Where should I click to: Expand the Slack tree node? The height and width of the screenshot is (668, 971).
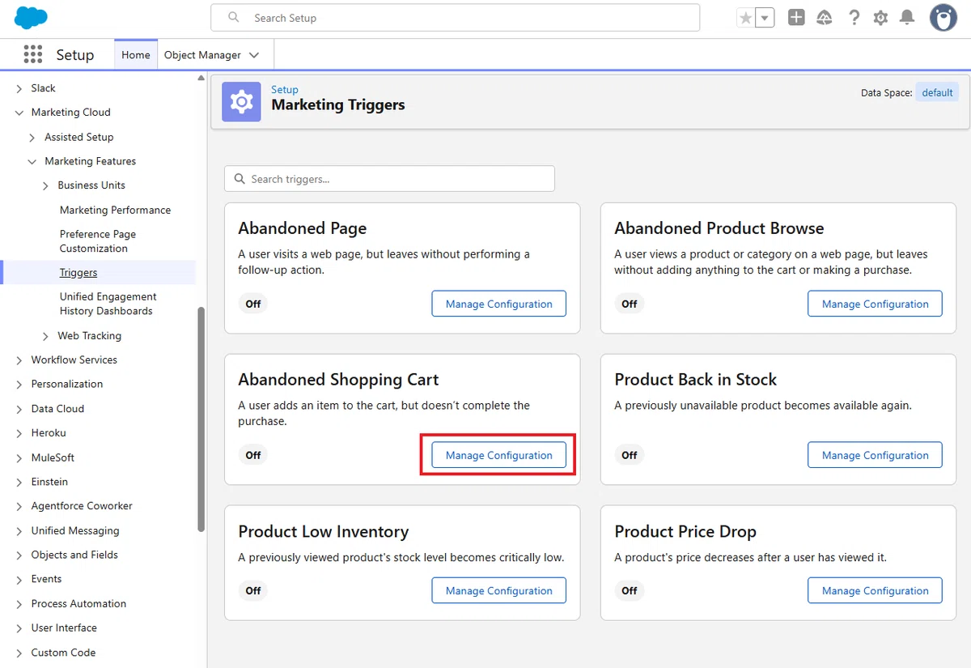point(19,88)
